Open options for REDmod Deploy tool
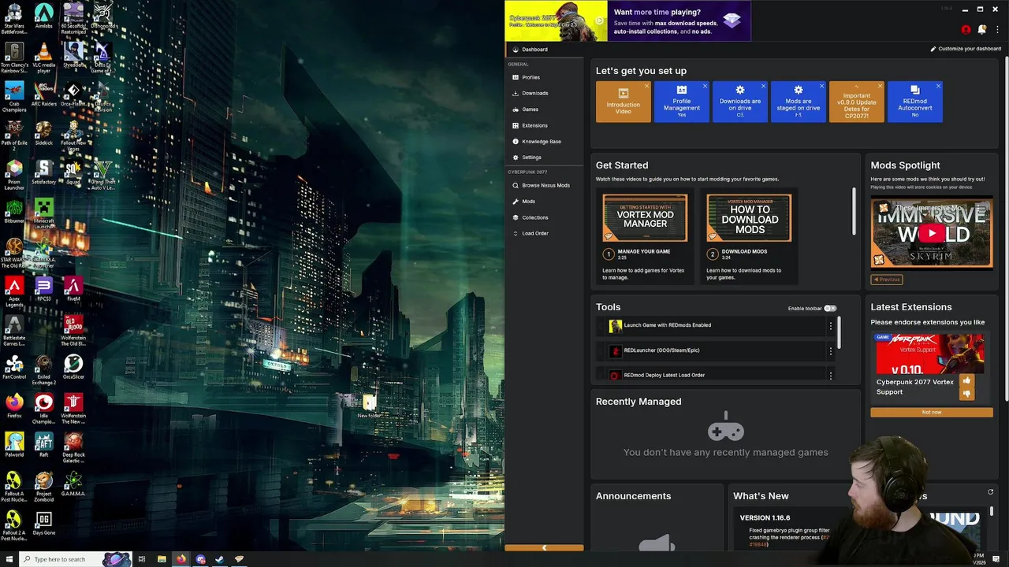 830,376
